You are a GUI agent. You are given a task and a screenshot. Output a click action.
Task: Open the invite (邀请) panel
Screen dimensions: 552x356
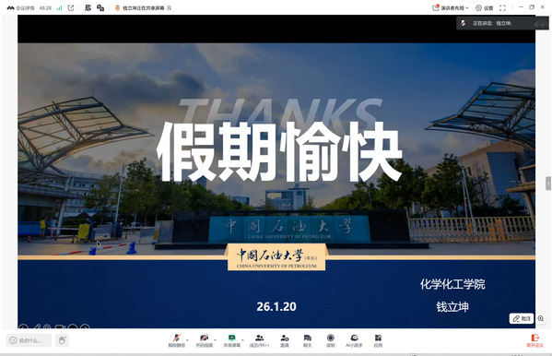285,341
